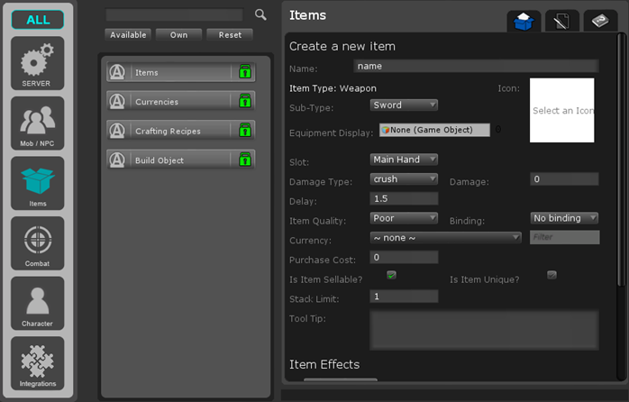
Task: Open the Binding dropdown
Action: tap(564, 218)
